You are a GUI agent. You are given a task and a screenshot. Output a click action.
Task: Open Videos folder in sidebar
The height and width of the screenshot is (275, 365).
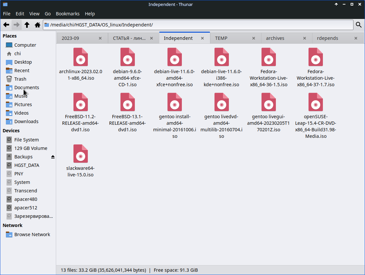pyautogui.click(x=28, y=113)
